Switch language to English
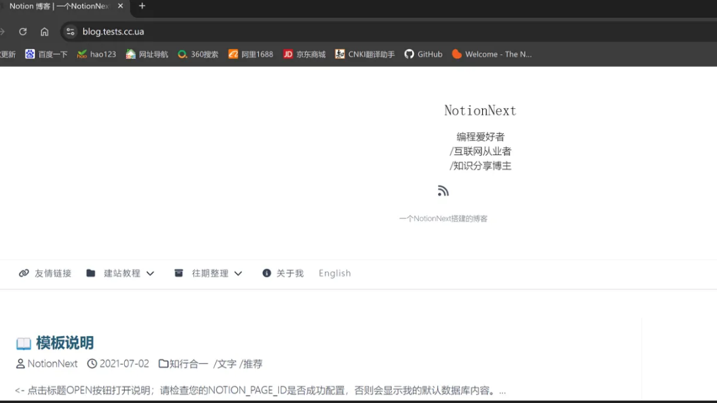The width and height of the screenshot is (717, 403). (335, 274)
